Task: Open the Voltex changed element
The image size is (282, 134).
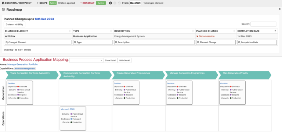Action: pyautogui.click(x=12, y=36)
